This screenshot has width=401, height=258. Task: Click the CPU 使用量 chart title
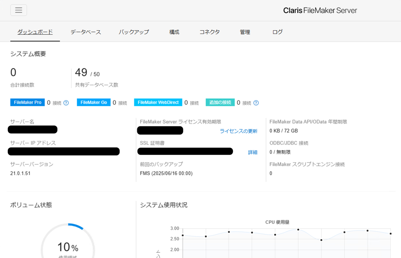click(x=277, y=222)
